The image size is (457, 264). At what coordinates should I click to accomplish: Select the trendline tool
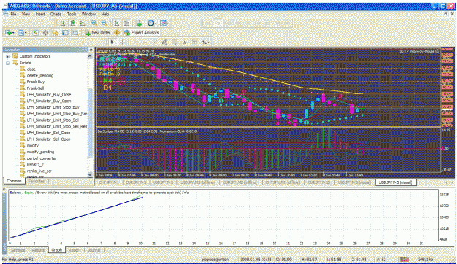click(155, 42)
